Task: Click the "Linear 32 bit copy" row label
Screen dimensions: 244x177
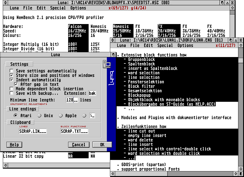Action: pos(23,156)
